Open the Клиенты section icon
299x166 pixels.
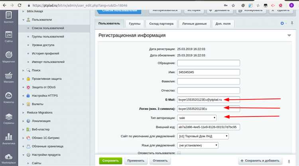[9, 98]
